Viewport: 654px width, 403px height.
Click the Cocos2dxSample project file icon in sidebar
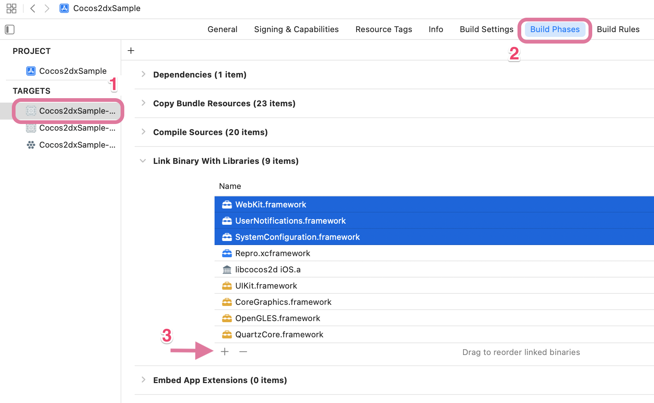pyautogui.click(x=31, y=71)
